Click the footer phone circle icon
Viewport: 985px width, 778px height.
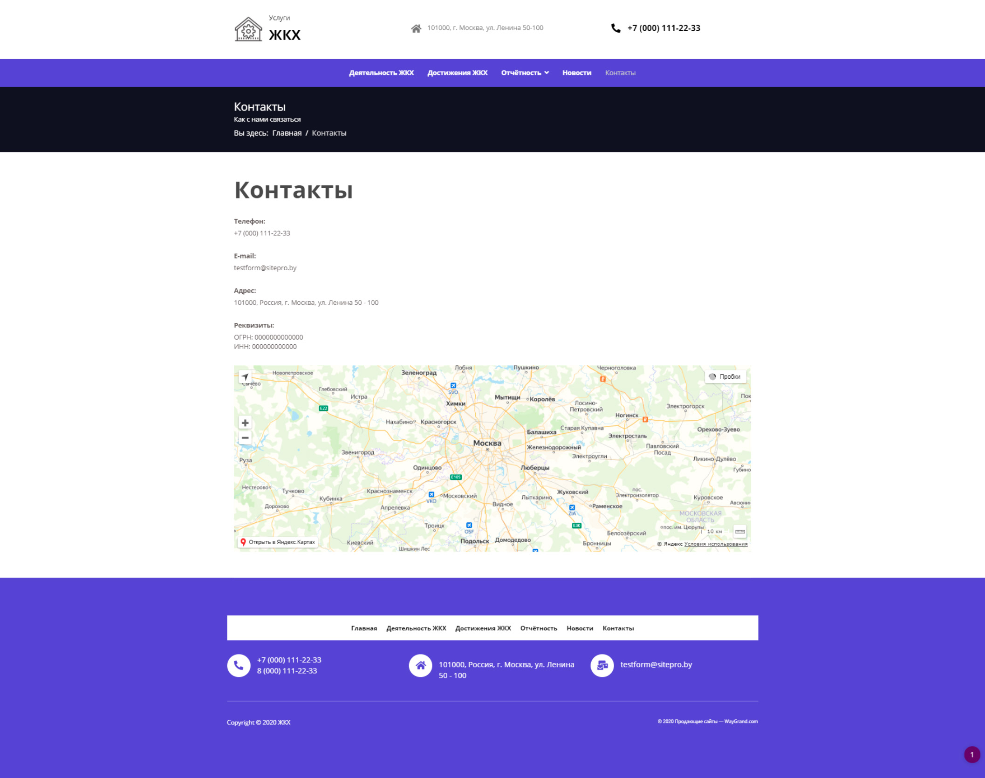(239, 665)
